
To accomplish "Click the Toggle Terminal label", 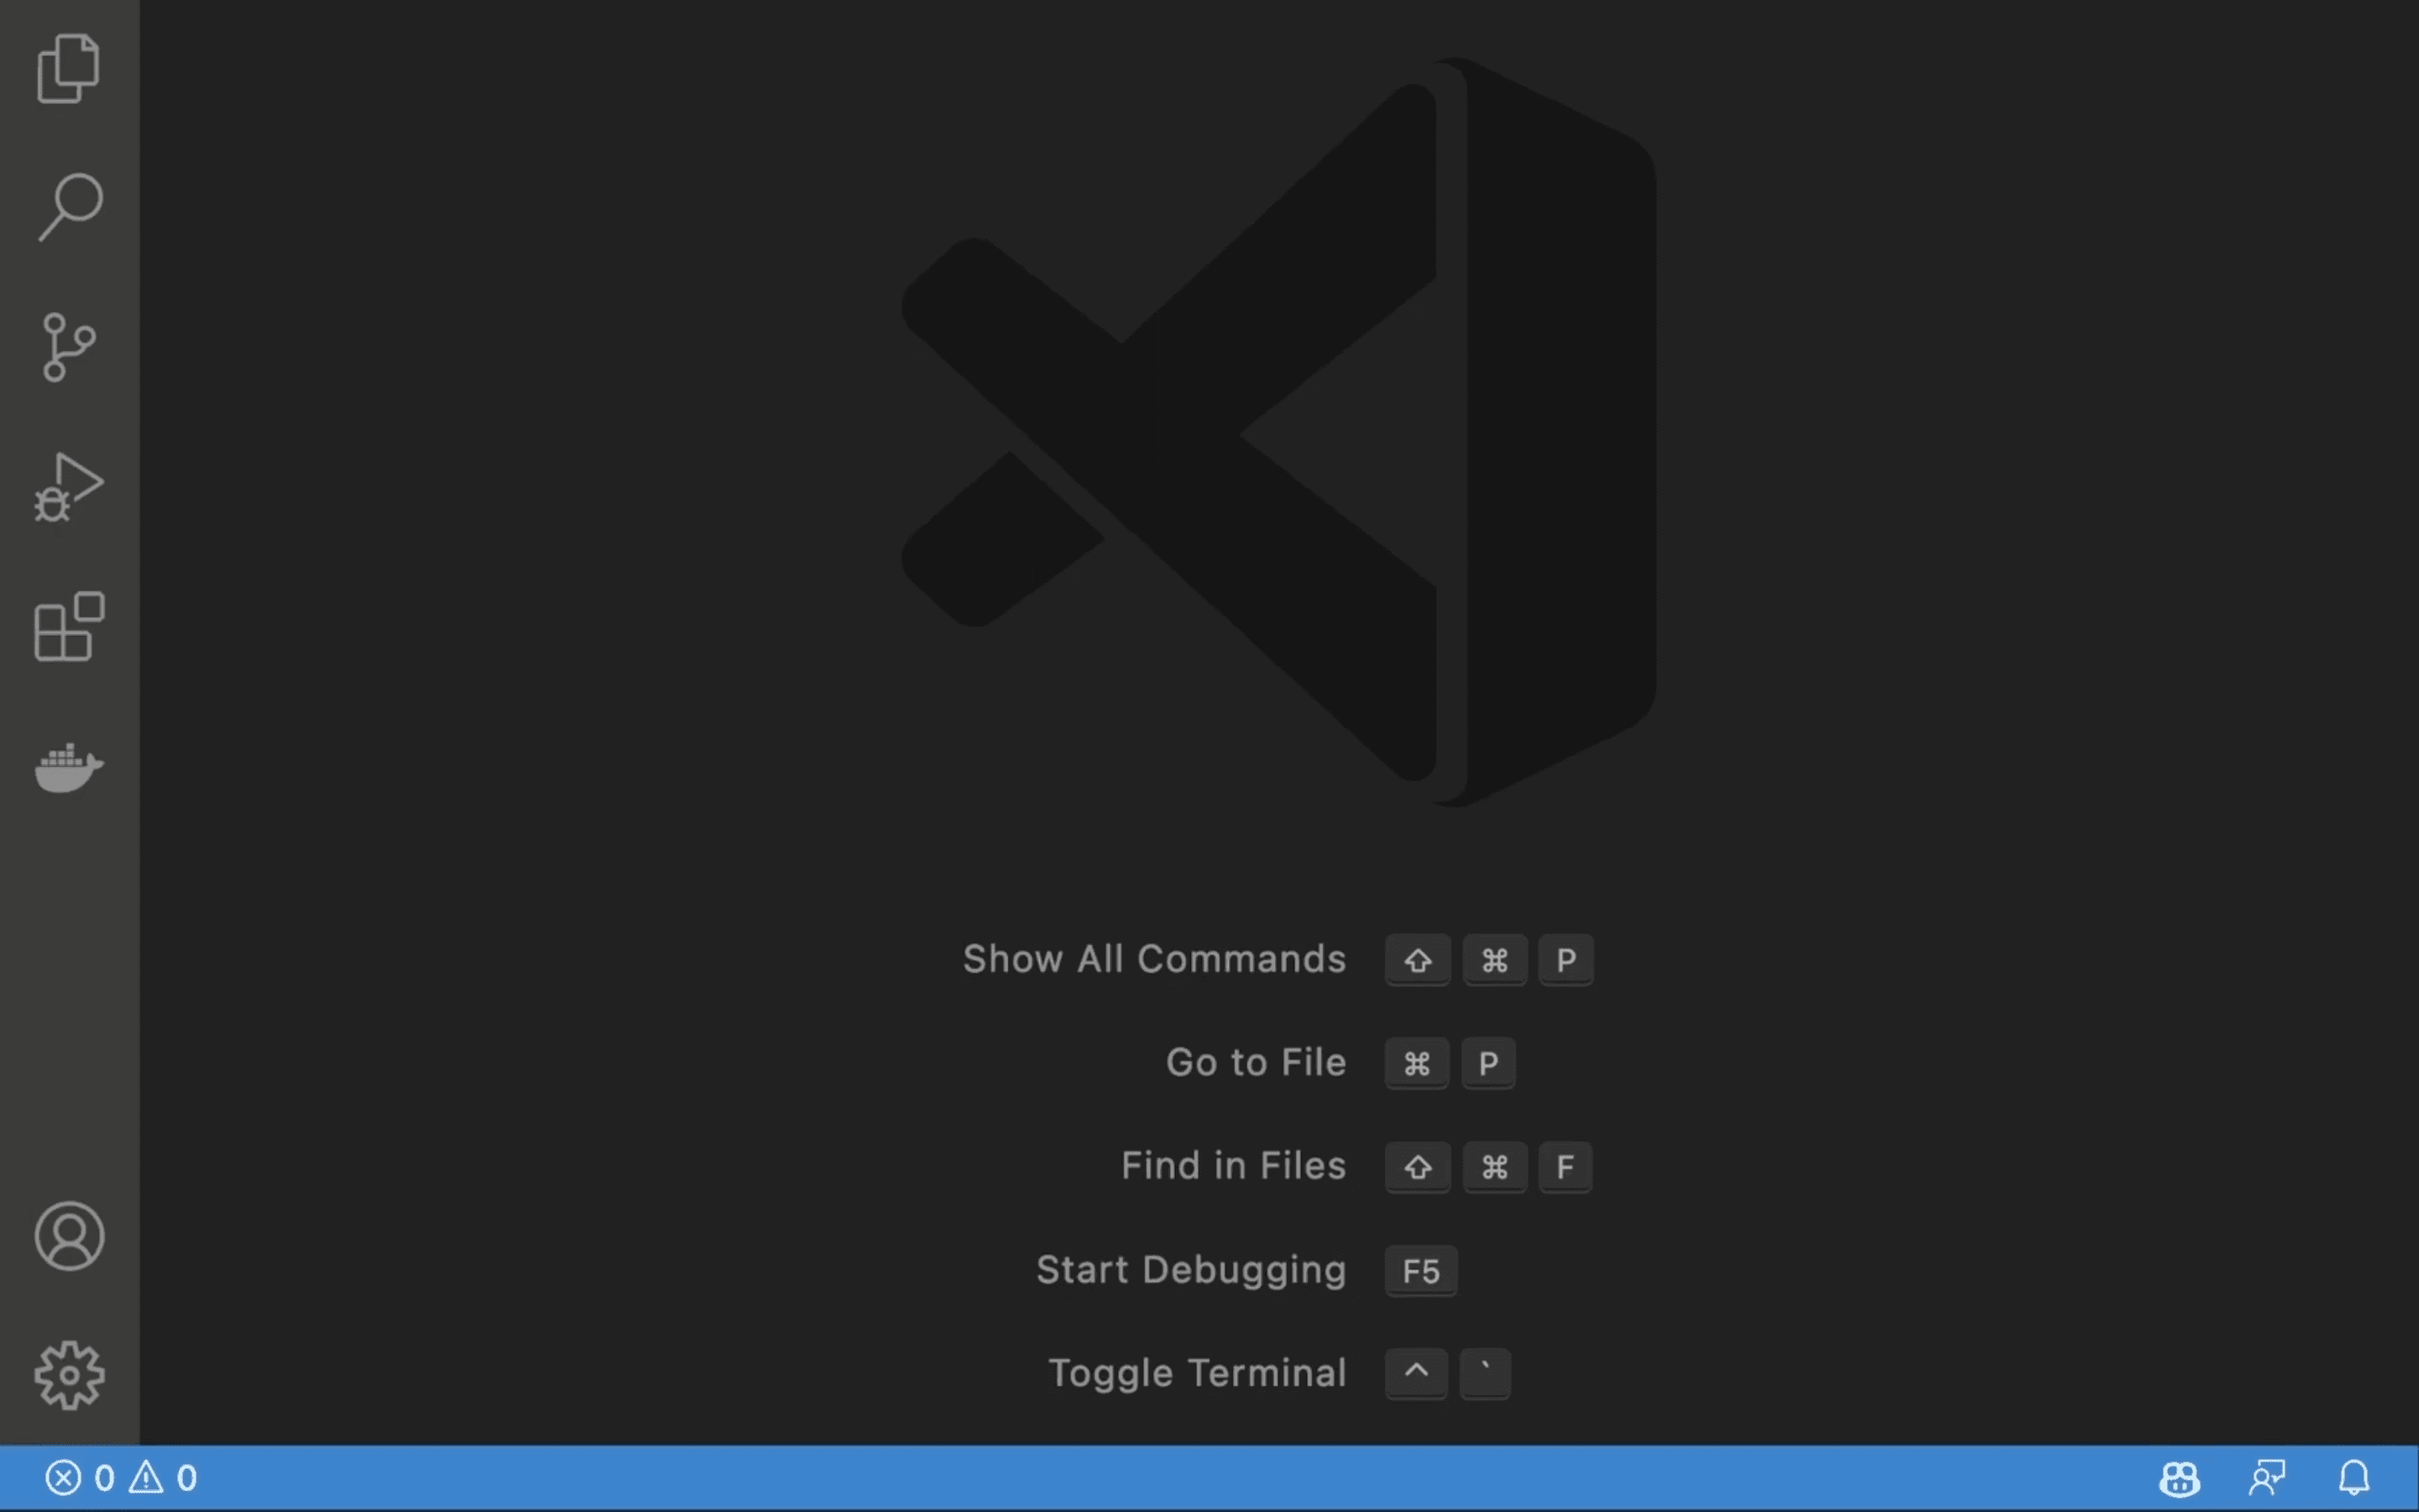I will (1198, 1373).
